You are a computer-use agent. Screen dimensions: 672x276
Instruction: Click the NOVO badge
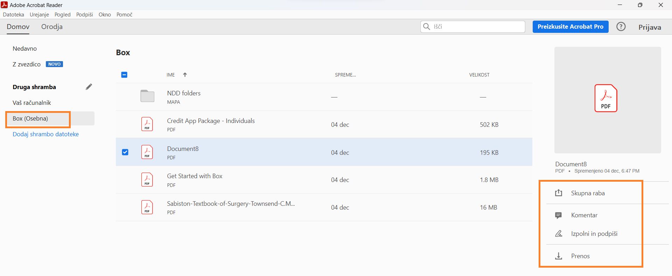click(x=54, y=64)
